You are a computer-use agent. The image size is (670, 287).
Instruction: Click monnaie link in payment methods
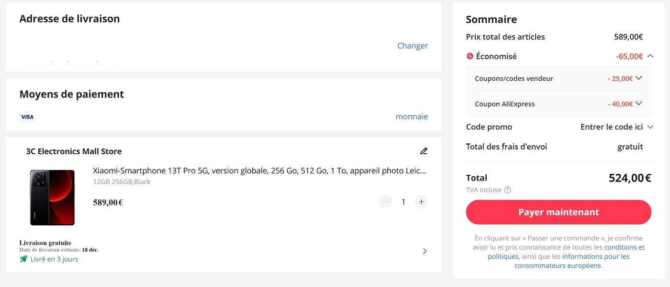tap(412, 117)
